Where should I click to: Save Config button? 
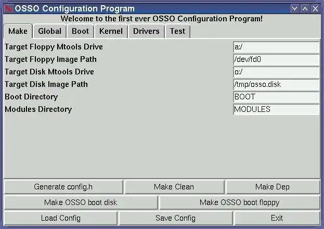pyautogui.click(x=176, y=218)
